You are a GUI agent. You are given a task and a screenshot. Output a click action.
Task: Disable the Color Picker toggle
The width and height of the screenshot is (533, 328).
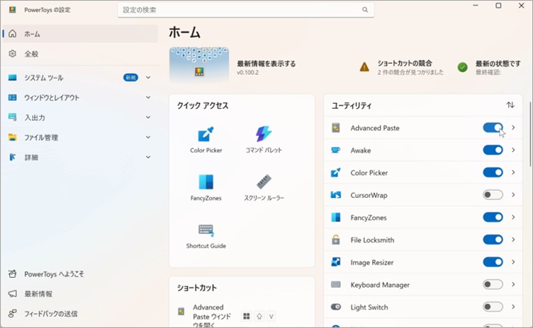493,172
